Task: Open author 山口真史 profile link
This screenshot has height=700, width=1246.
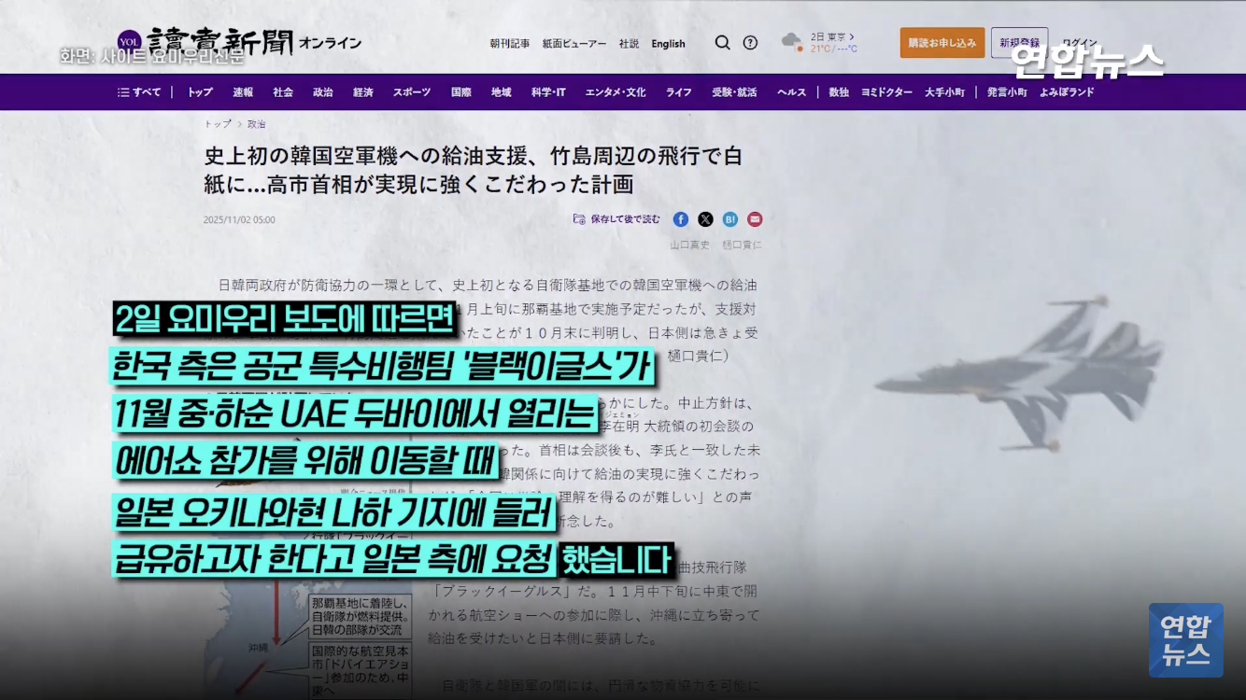Action: pos(689,245)
